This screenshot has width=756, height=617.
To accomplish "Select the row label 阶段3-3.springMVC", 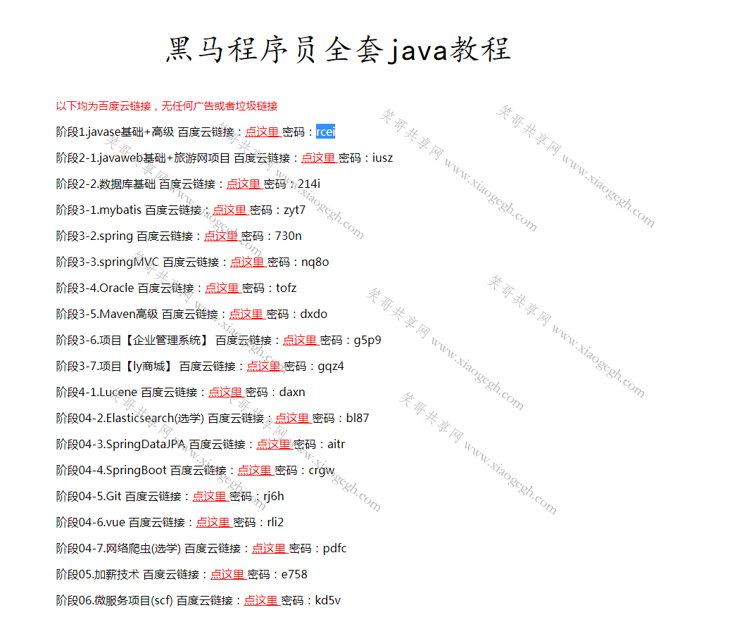I will [x=108, y=262].
